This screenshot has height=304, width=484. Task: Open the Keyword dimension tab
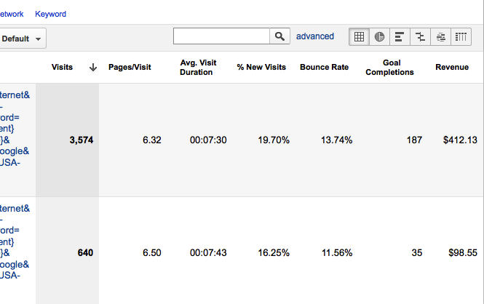tap(51, 15)
